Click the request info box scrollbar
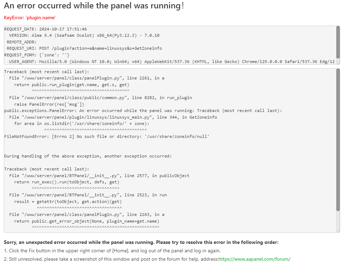Viewport: 344px width, 267px height. [x=338, y=42]
